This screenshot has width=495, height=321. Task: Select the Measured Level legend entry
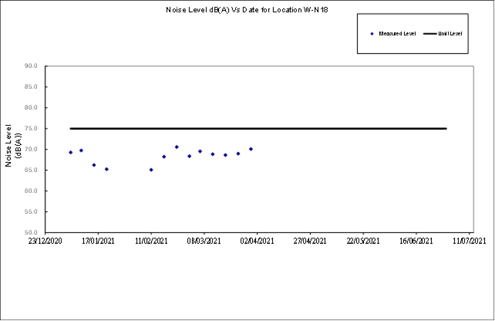(x=396, y=34)
